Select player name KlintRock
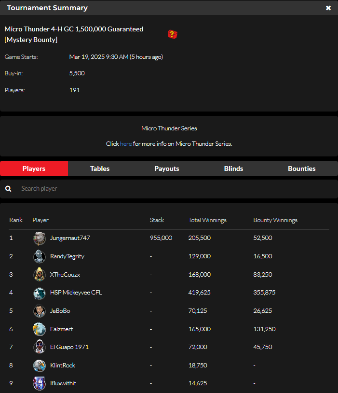 (63, 365)
